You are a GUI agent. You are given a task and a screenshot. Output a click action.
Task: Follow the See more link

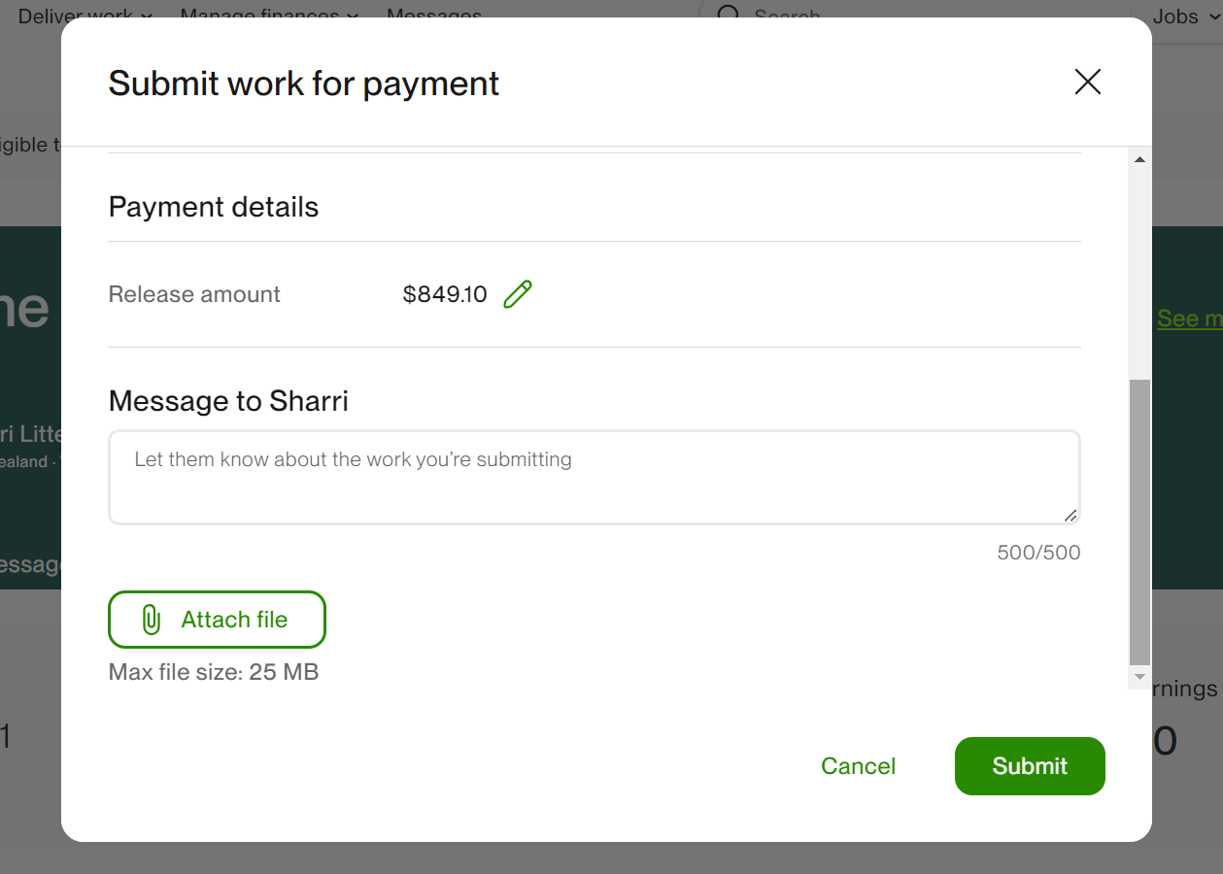point(1189,319)
